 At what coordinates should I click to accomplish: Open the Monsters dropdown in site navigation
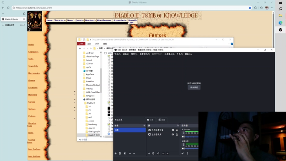[90, 20]
